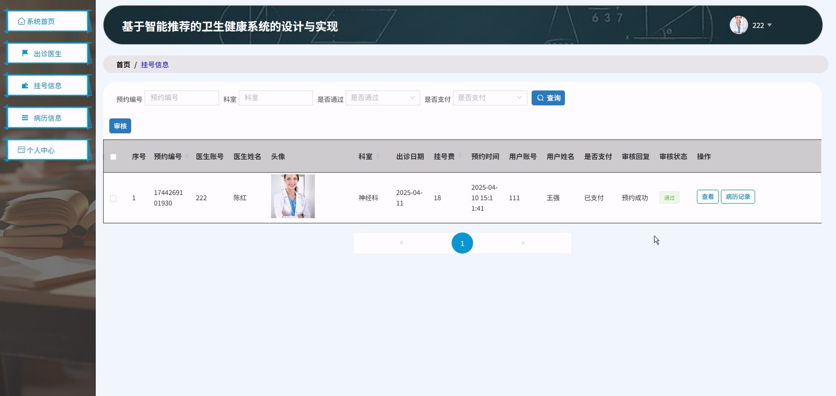Open the 是否通过 dropdown filter
The image size is (836, 396).
(383, 98)
